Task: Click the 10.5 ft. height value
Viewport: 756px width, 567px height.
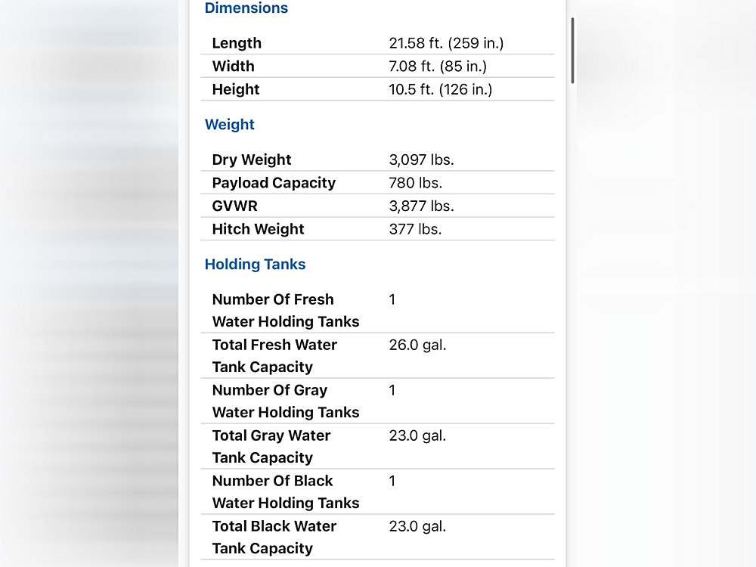Action: point(440,89)
